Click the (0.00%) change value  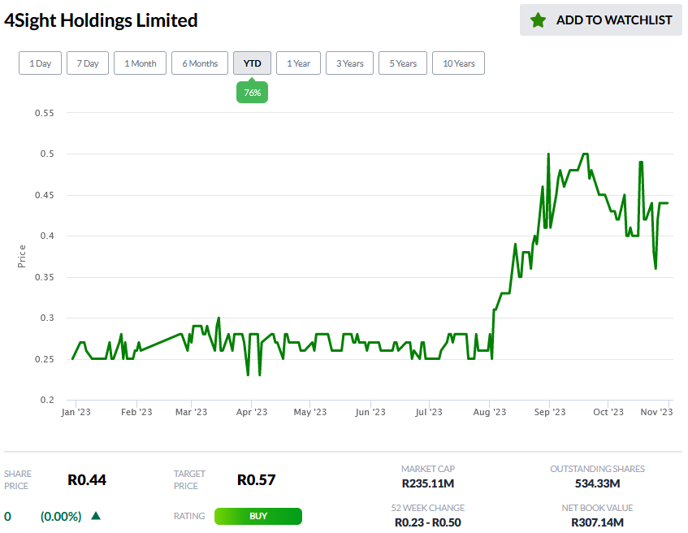coord(61,516)
